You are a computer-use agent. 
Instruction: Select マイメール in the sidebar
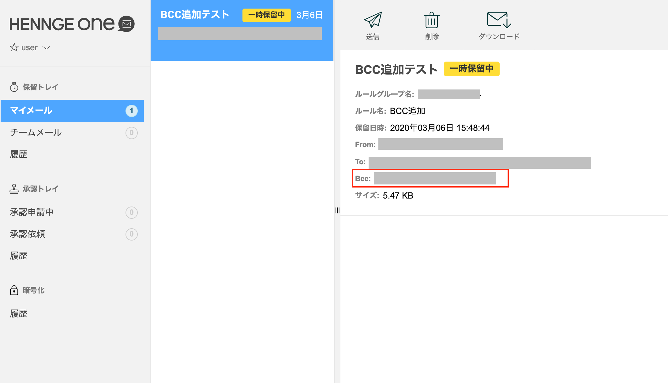point(31,111)
